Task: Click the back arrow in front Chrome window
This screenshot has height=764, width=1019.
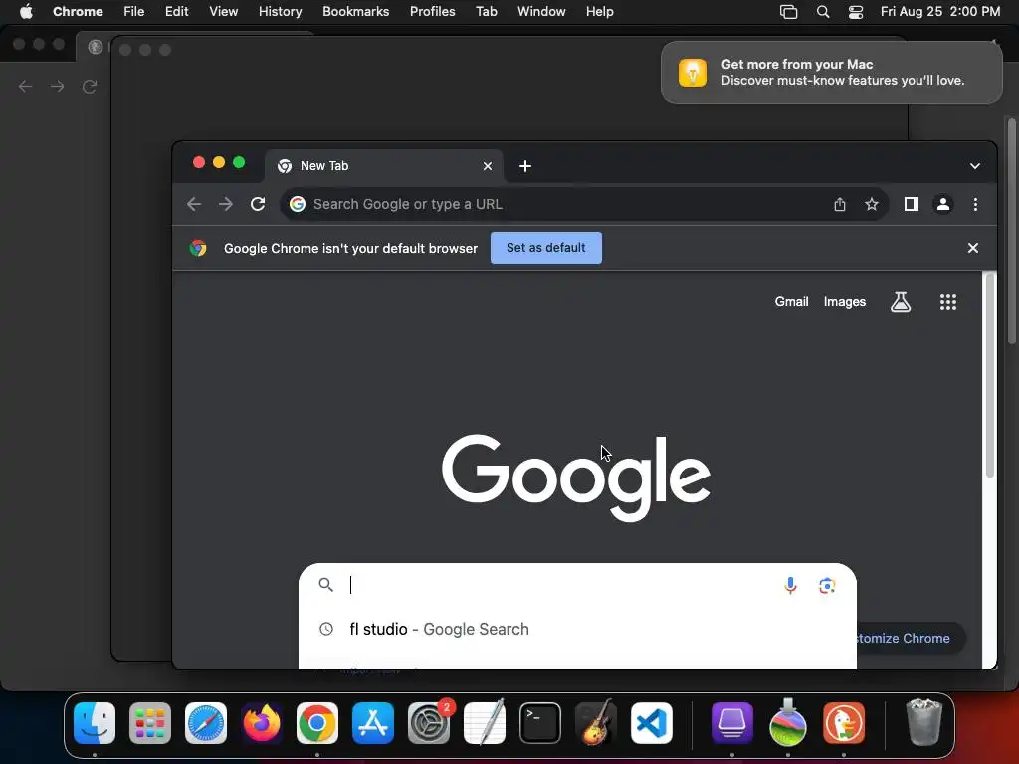Action: tap(194, 204)
